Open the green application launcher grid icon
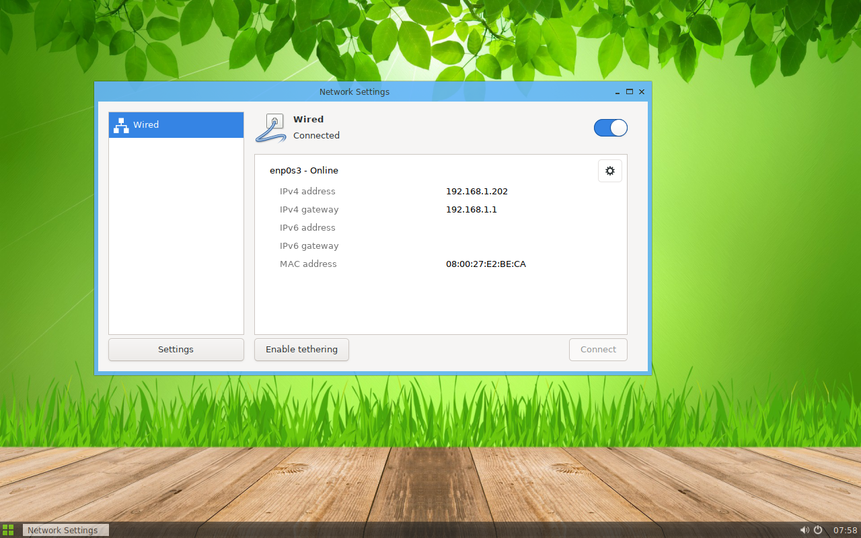The image size is (861, 538). point(9,530)
